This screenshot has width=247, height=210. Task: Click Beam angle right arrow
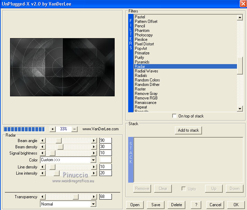pos(94,140)
